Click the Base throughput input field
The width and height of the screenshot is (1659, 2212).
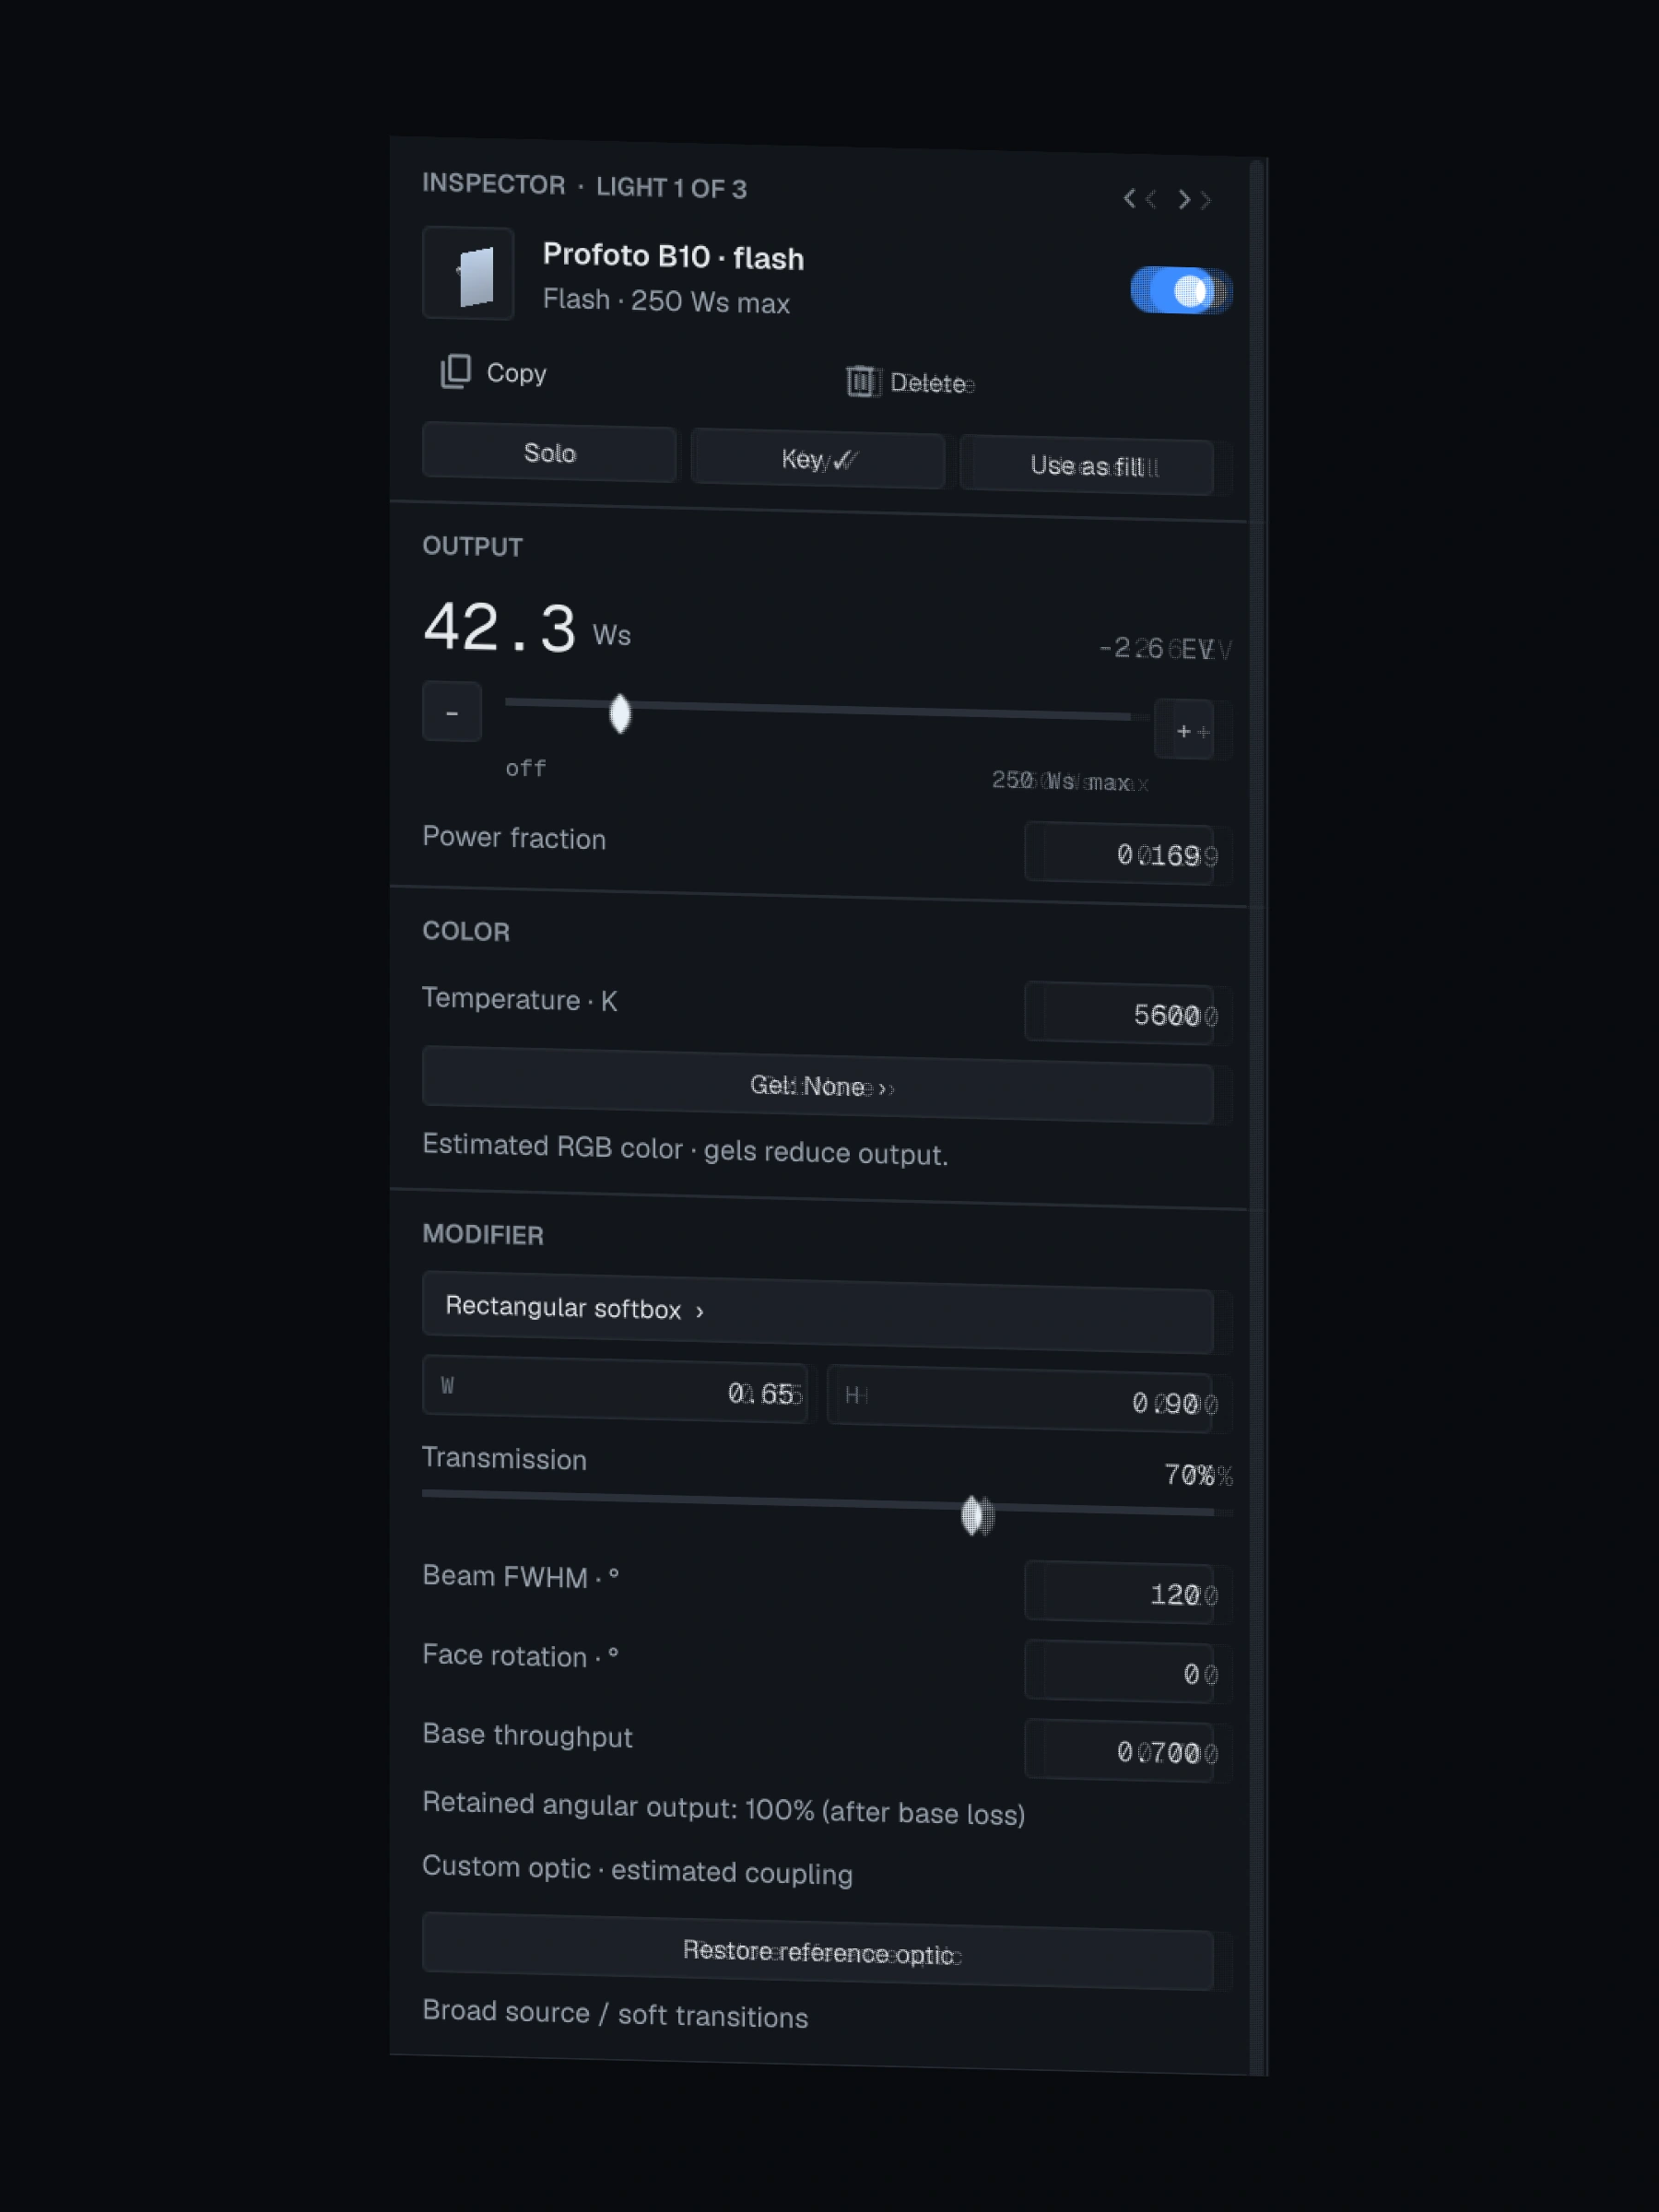(1119, 1750)
